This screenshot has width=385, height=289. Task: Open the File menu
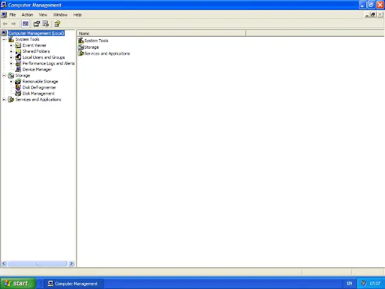coord(13,14)
